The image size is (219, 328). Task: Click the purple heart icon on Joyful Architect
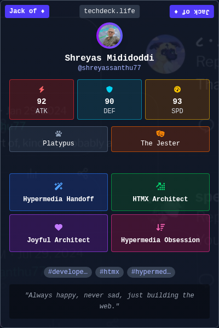(x=59, y=227)
